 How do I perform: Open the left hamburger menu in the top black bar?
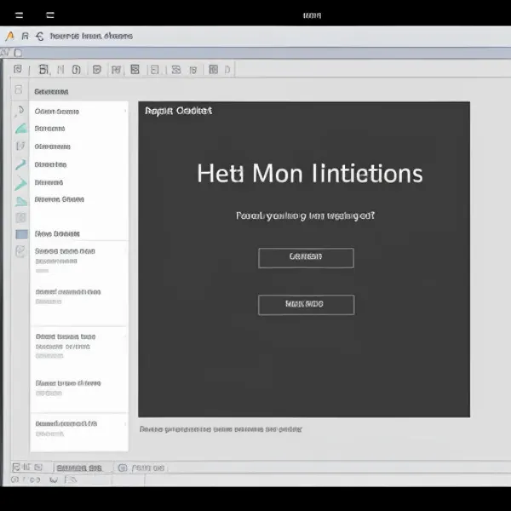tap(19, 14)
